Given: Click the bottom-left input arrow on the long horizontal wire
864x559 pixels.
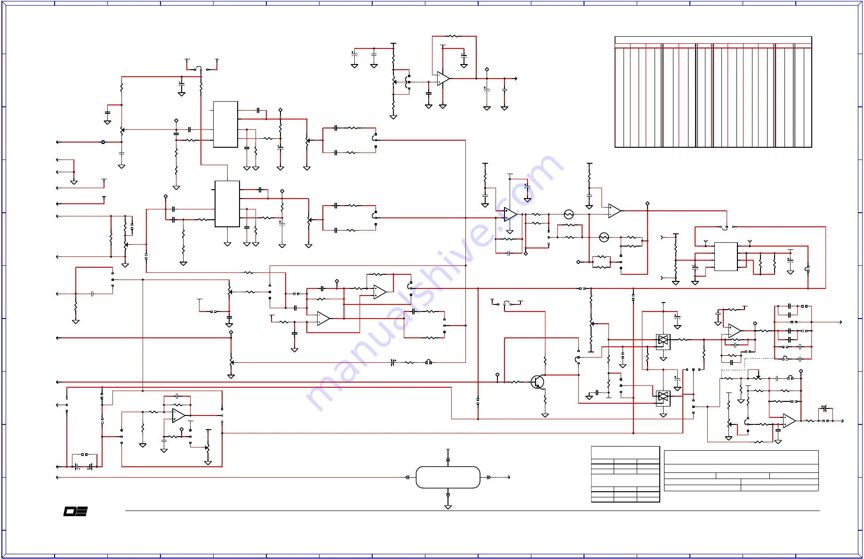Looking at the screenshot, I should coord(58,477).
